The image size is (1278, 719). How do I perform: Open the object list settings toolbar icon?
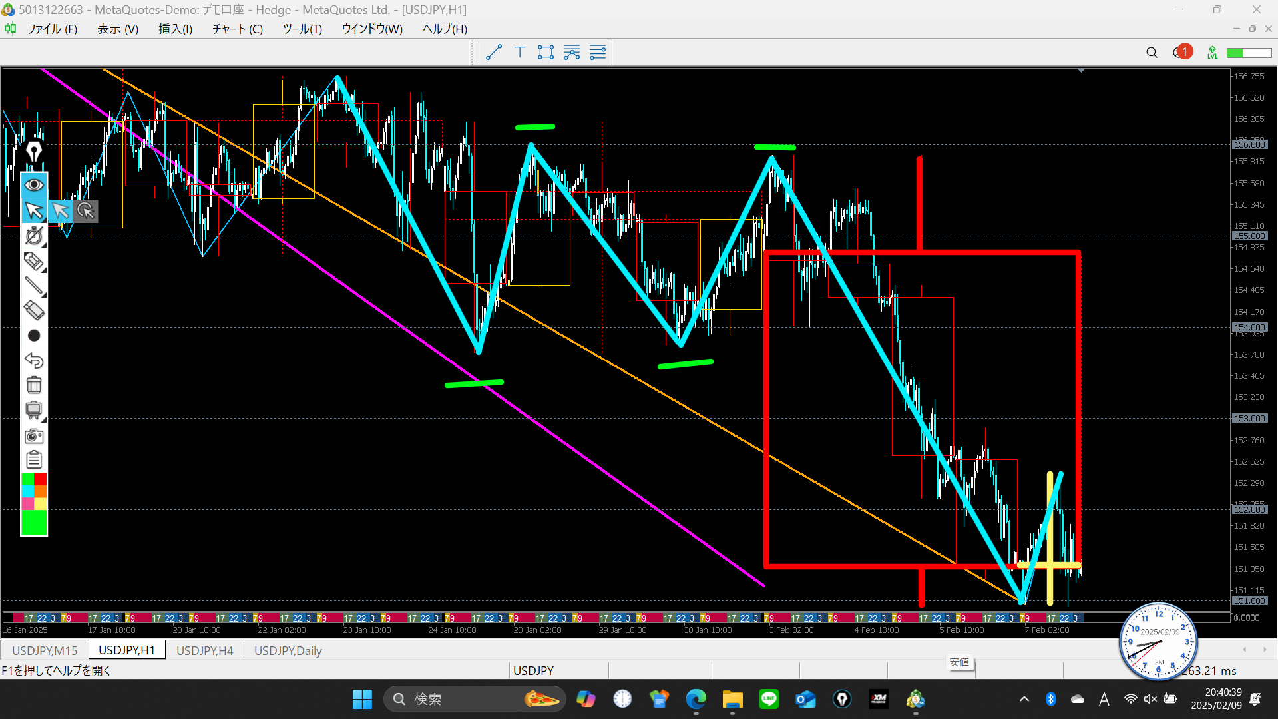pos(598,53)
